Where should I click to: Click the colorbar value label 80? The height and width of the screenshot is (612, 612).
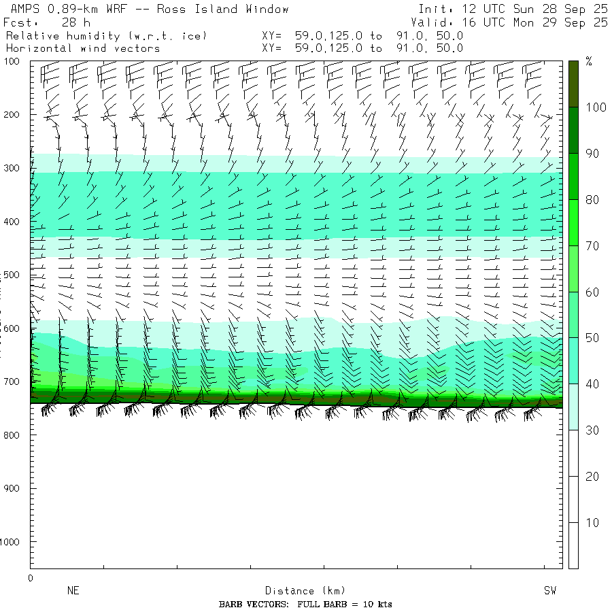tap(592, 200)
